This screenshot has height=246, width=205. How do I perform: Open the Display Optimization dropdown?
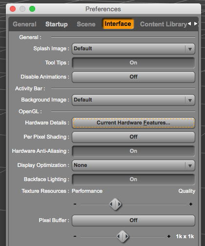click(x=133, y=165)
